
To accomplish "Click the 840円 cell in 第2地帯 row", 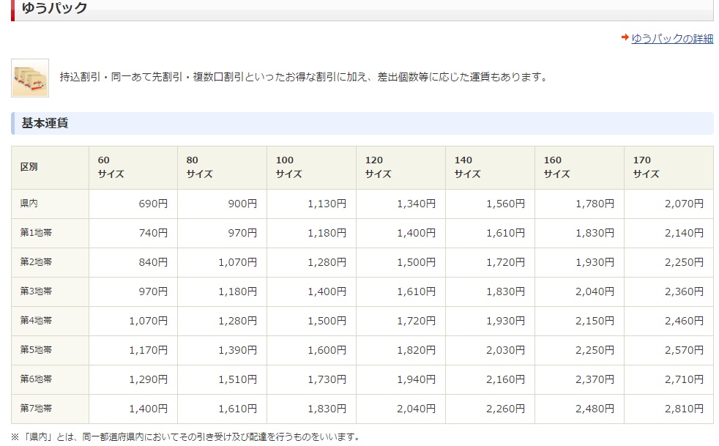I will point(133,262).
